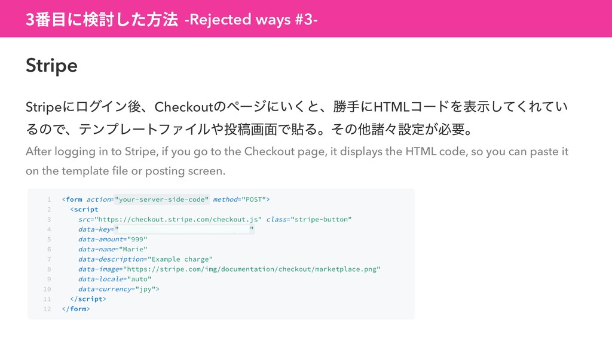Image resolution: width=612 pixels, height=344 pixels.
Task: Click the data-locale="auto" code line
Action: [115, 279]
